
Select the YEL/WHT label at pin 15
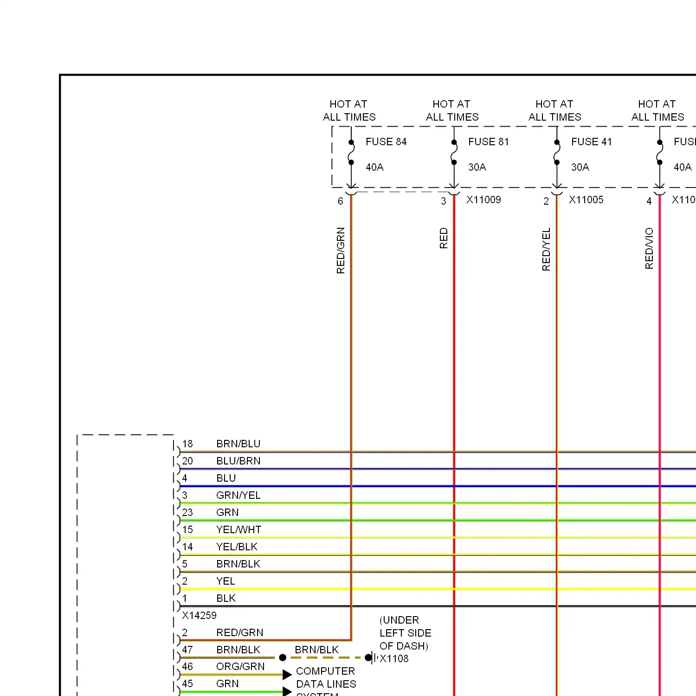pos(239,530)
